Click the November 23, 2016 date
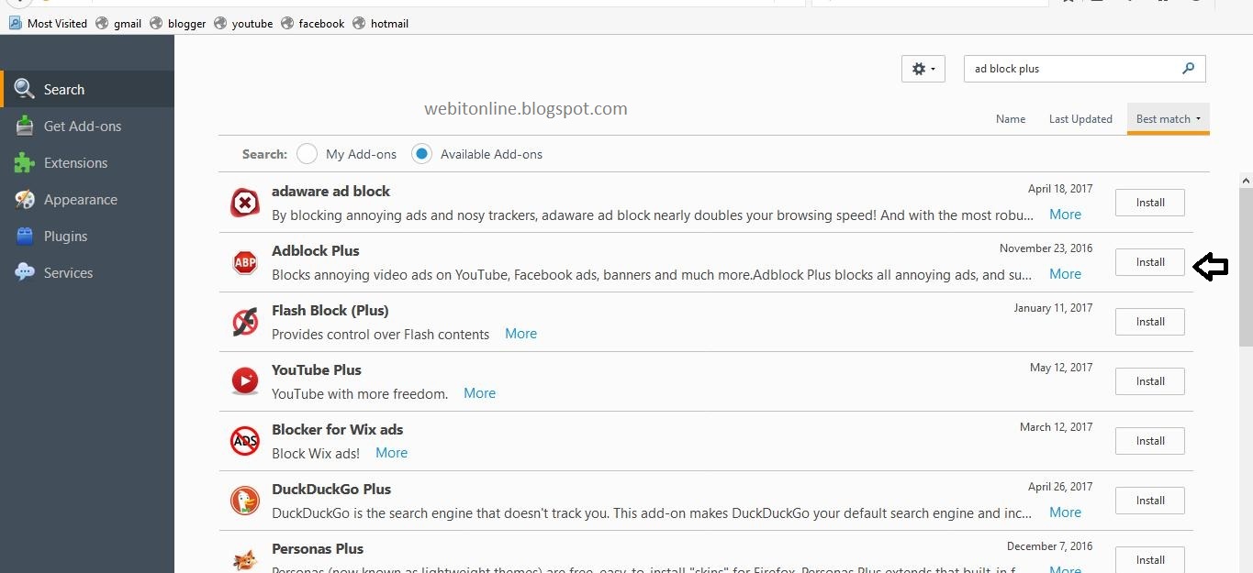The height and width of the screenshot is (573, 1253). (x=1046, y=248)
